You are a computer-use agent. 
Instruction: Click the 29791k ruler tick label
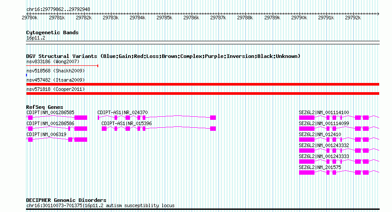point(326,18)
